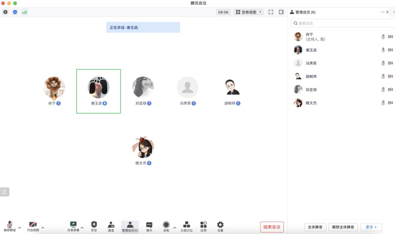Expand the 更多 dropdown in member panel
The image size is (395, 234).
point(371,227)
